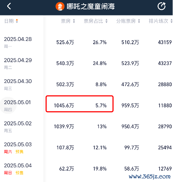Viewport: 173px width, 182px height.
Task: Tap the back arrow icon
Action: coord(9,6)
